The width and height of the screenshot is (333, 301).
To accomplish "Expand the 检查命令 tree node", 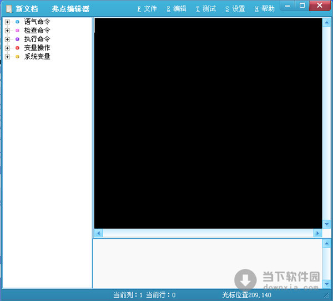I will (7, 31).
